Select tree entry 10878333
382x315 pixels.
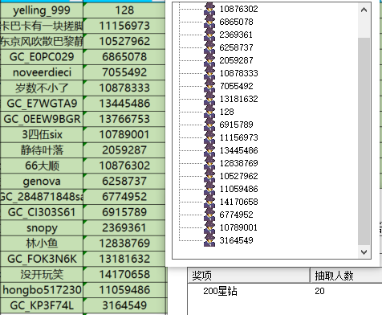click(x=238, y=73)
